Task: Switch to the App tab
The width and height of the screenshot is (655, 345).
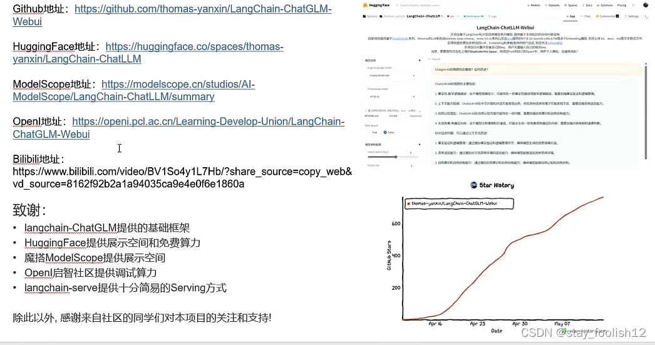Action: 570,16
